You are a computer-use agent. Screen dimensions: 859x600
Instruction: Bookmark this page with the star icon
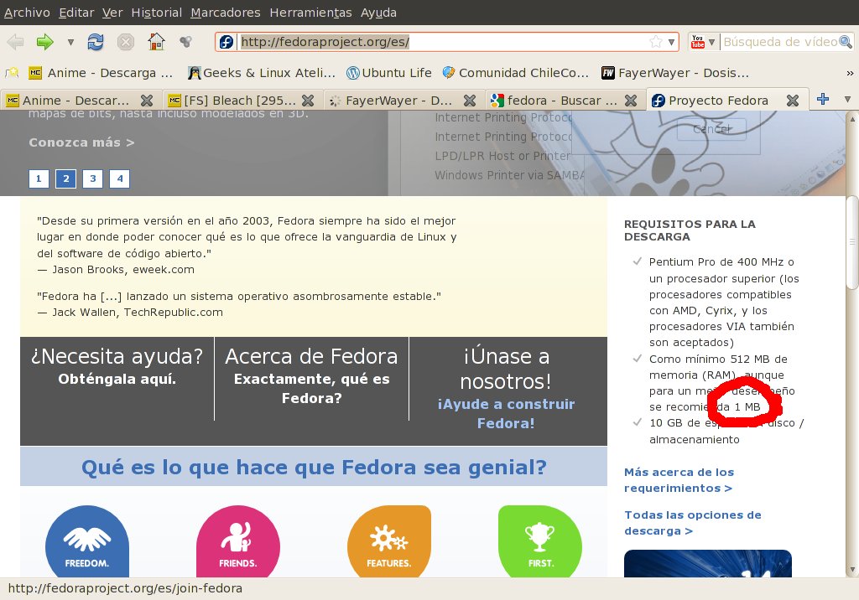click(x=655, y=42)
